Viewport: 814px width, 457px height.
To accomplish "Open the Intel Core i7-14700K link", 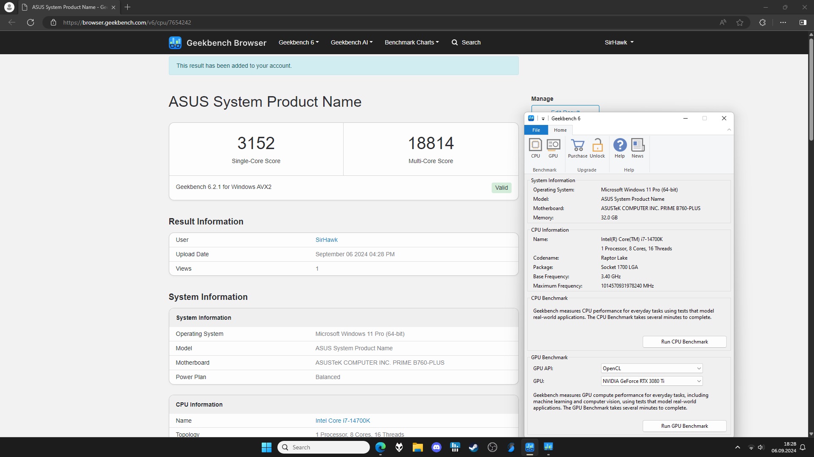I will tap(343, 421).
